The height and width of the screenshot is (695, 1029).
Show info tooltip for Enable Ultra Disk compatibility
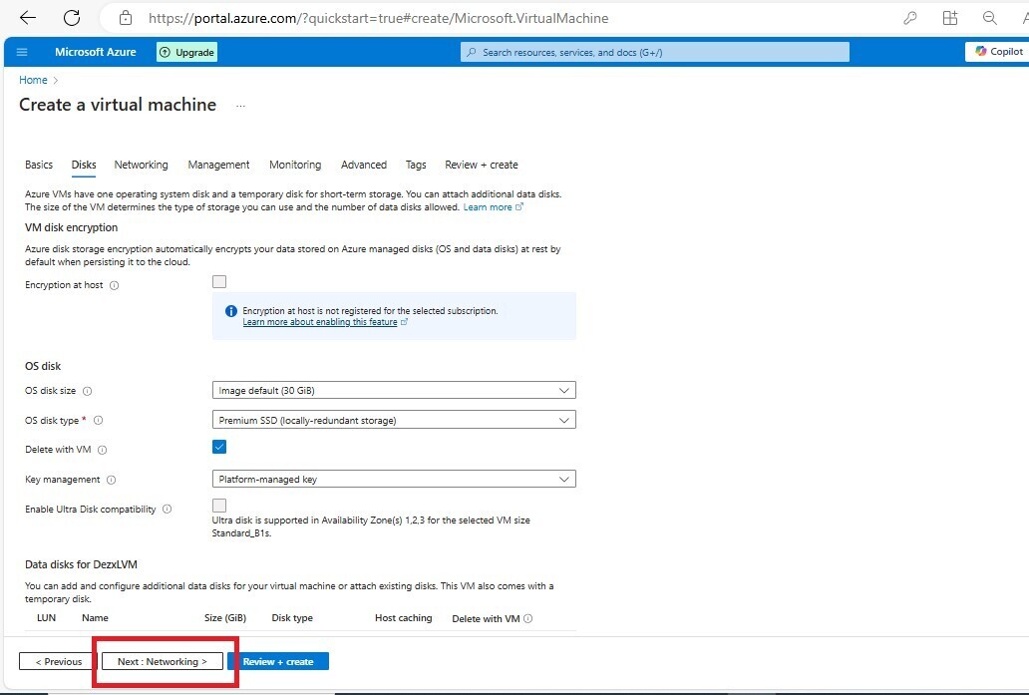[168, 510]
